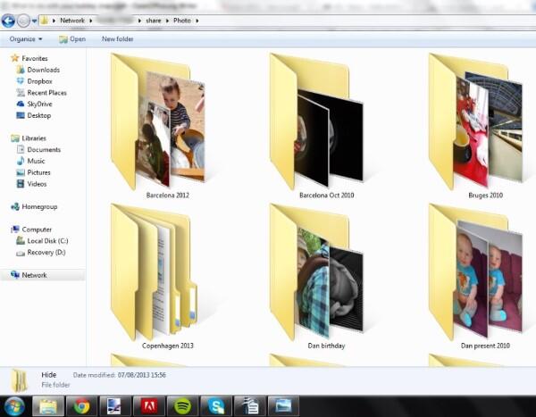Select the Copenhagen 2013 folder icon
536x417 pixels.
[154, 272]
